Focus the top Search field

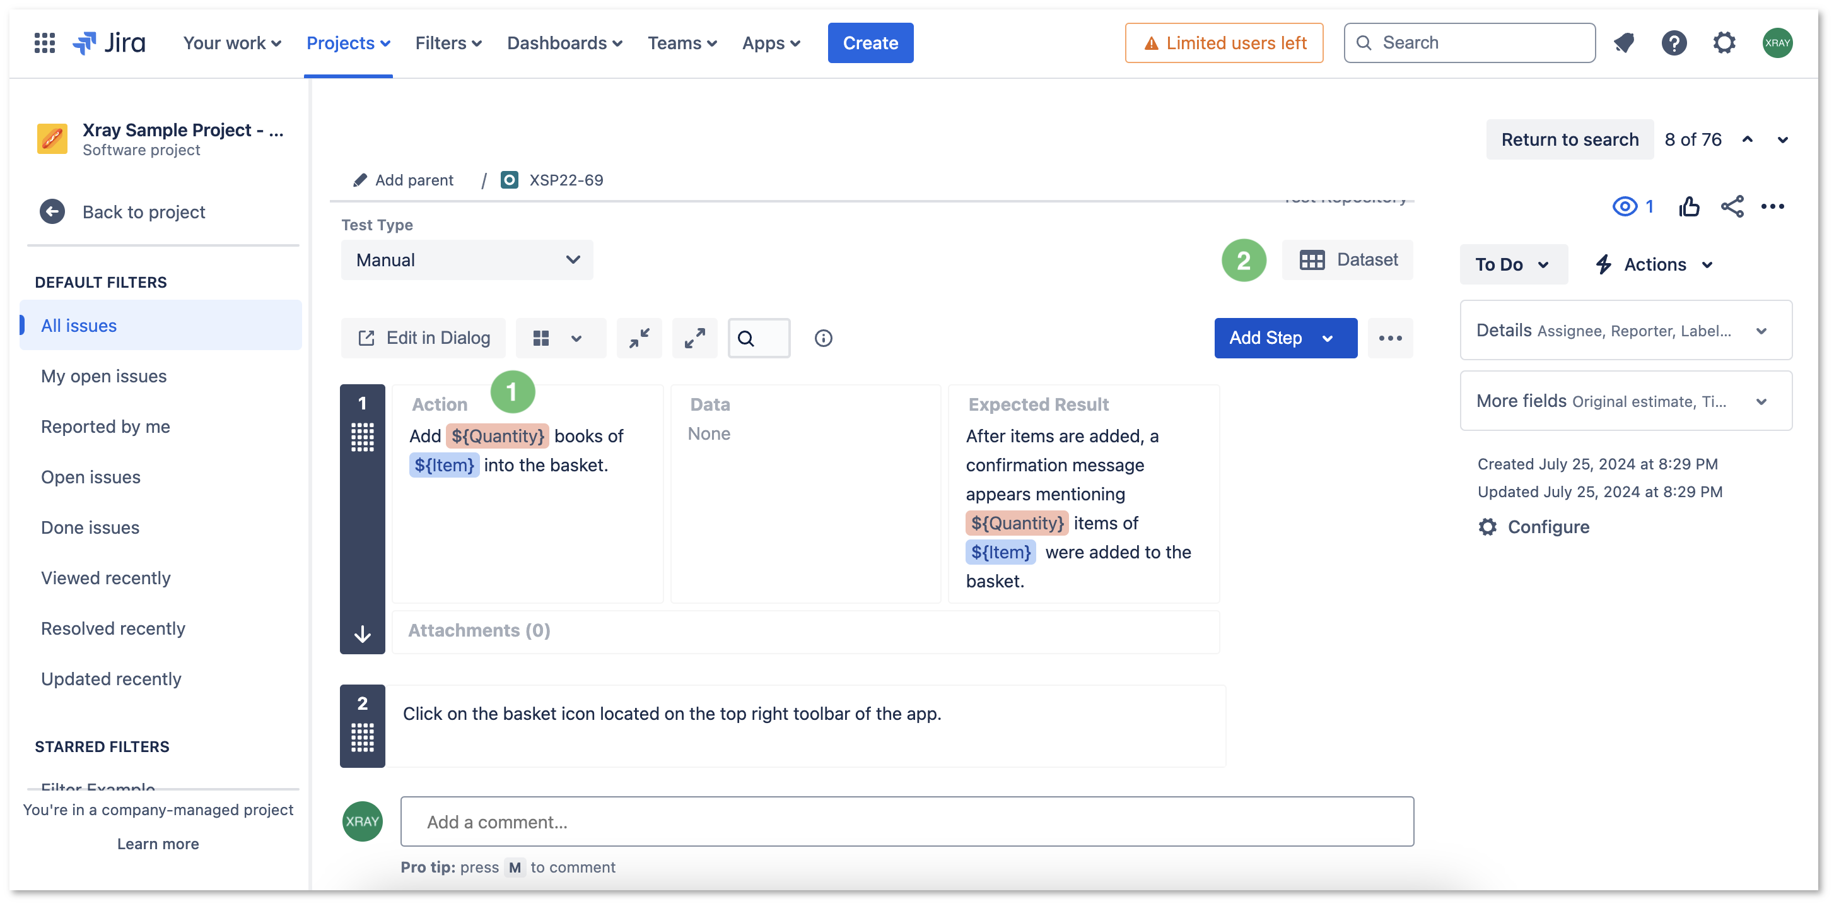(x=1469, y=43)
